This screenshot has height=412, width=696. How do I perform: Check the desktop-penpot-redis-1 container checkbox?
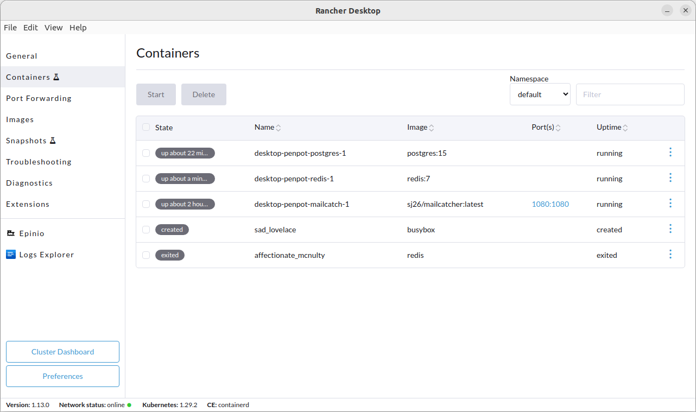(146, 179)
